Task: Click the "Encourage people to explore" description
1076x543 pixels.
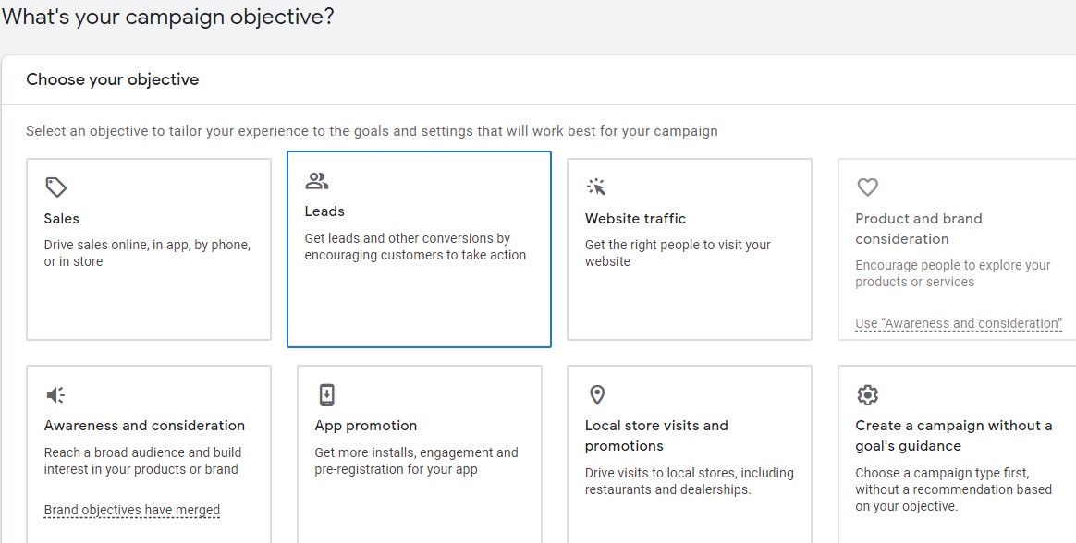Action: pos(953,273)
